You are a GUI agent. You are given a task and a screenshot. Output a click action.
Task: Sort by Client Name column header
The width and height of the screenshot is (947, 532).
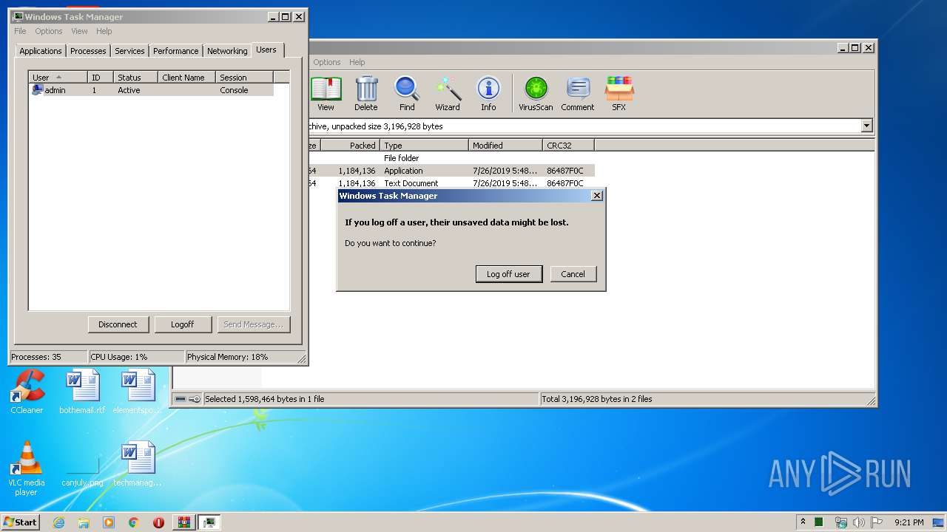186,78
